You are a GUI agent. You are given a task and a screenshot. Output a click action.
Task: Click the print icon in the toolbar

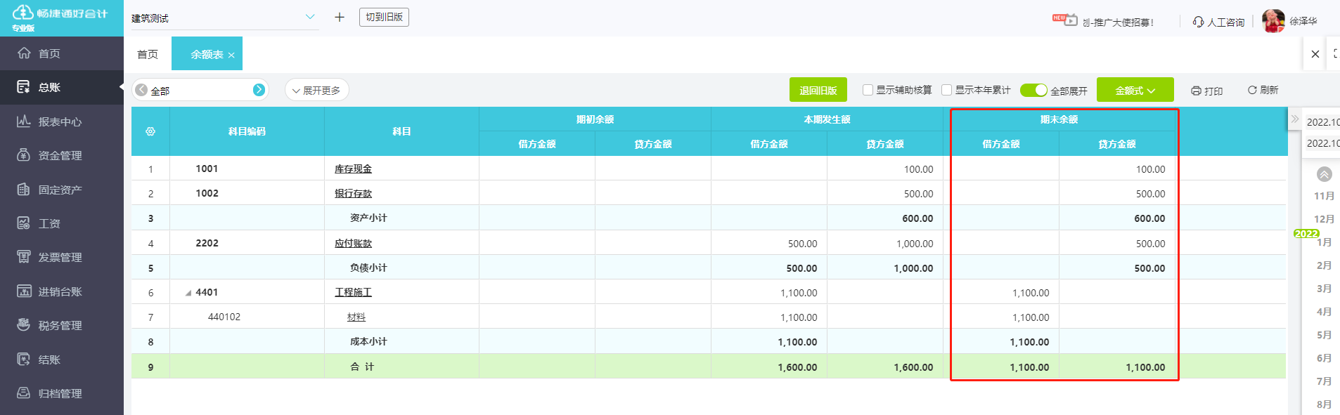[x=1196, y=91]
